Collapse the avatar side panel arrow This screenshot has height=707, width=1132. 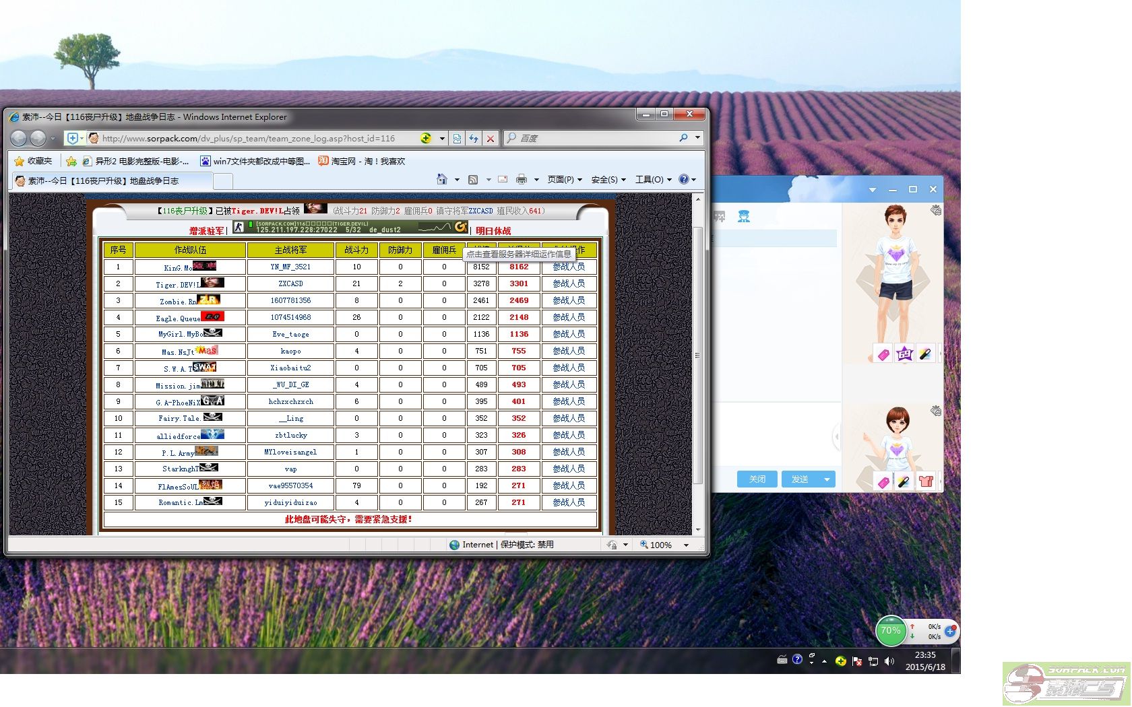[837, 436]
